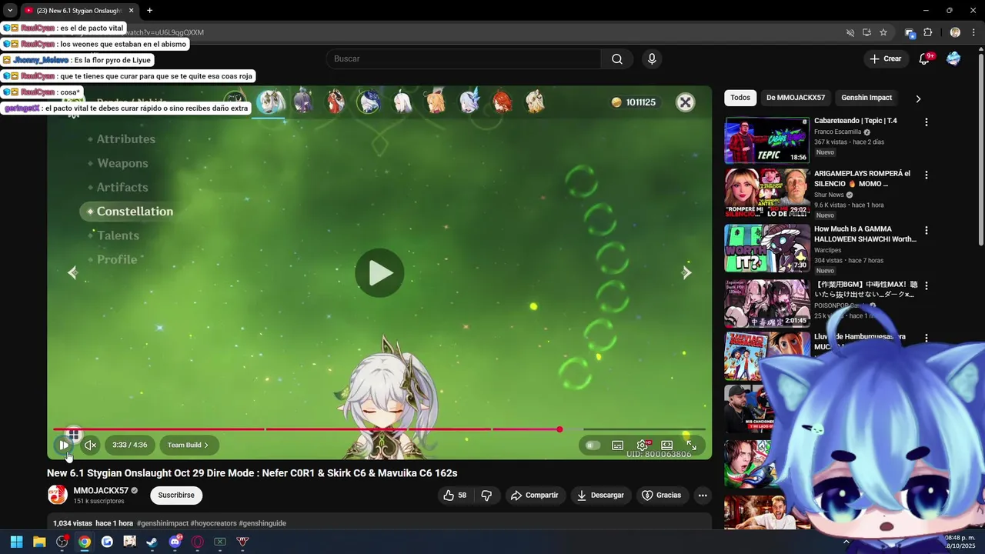This screenshot has width=985, height=554.
Task: Select the Todos filter chip
Action: tap(740, 98)
